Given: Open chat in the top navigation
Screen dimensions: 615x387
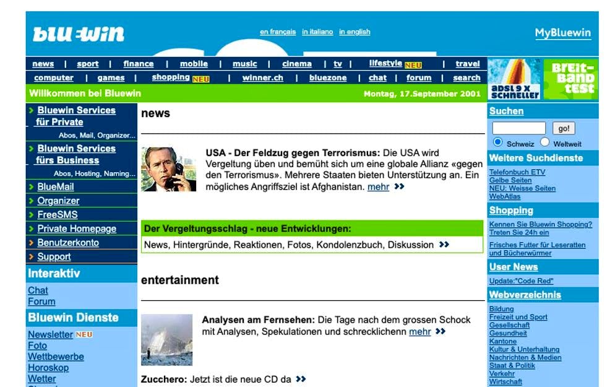Looking at the screenshot, I should [377, 78].
